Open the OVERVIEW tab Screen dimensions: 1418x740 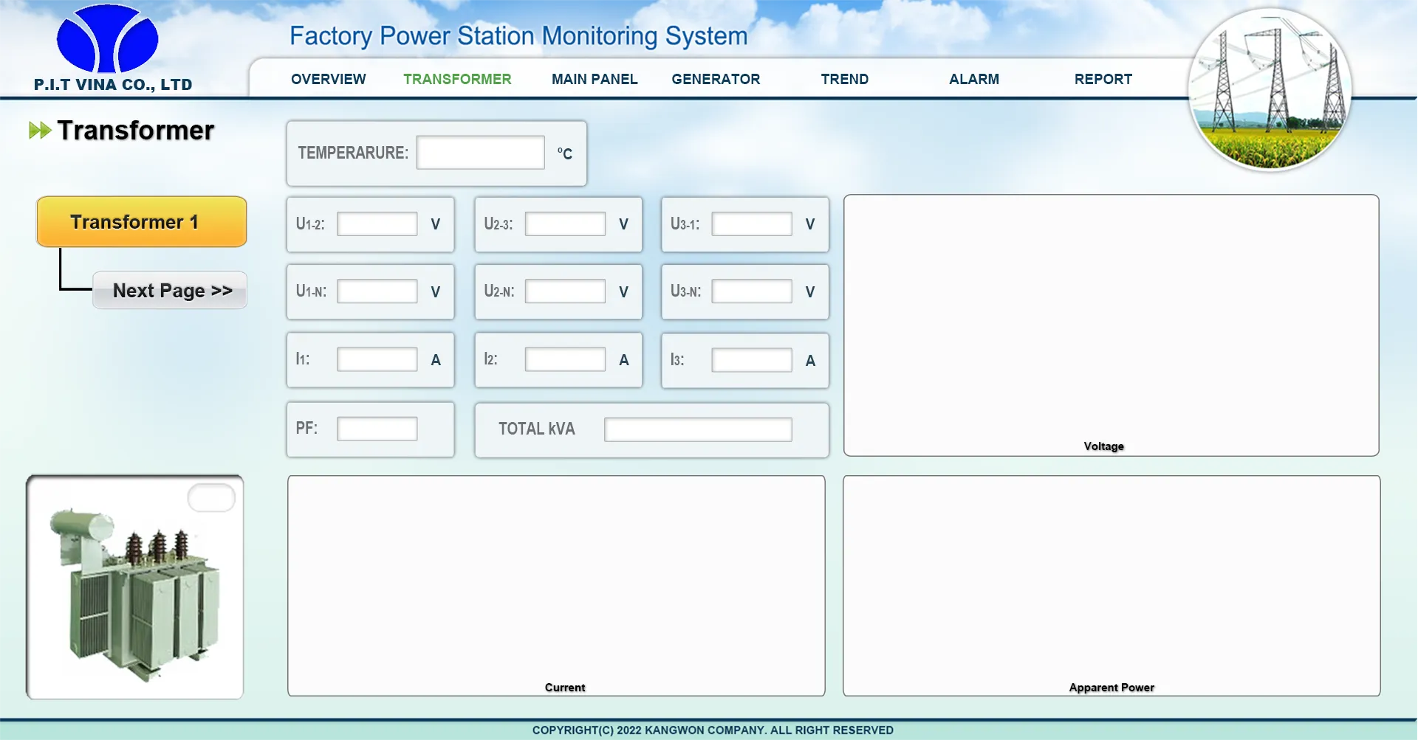pos(329,79)
